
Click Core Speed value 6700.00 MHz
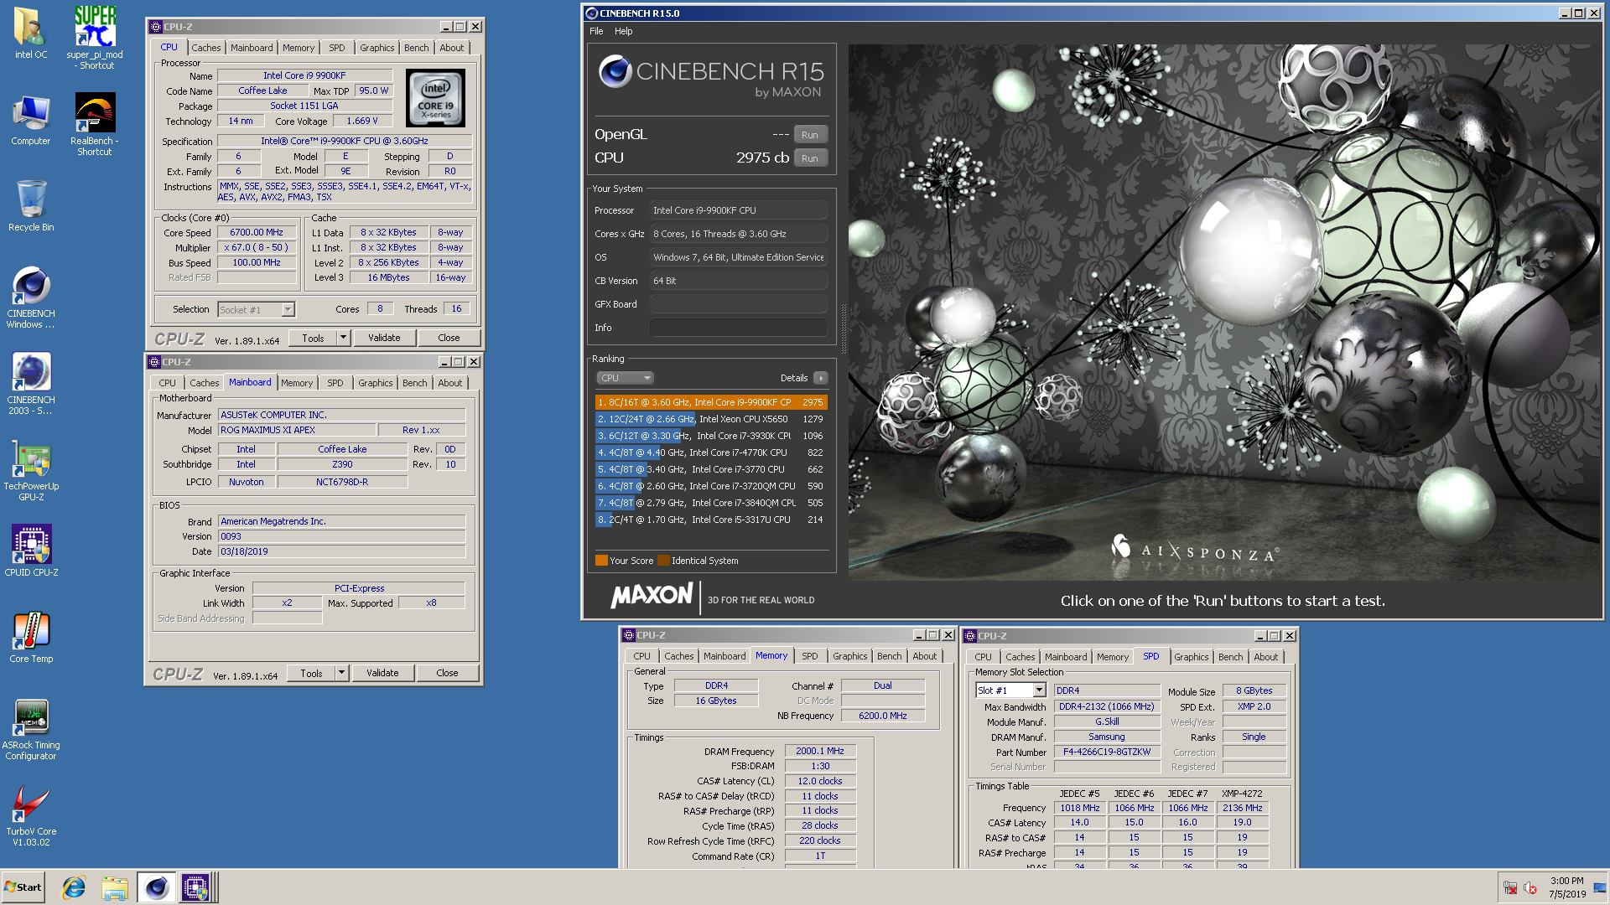pyautogui.click(x=257, y=233)
